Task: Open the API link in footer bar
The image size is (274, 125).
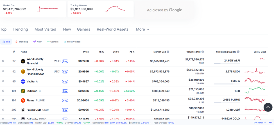Action: point(270,123)
